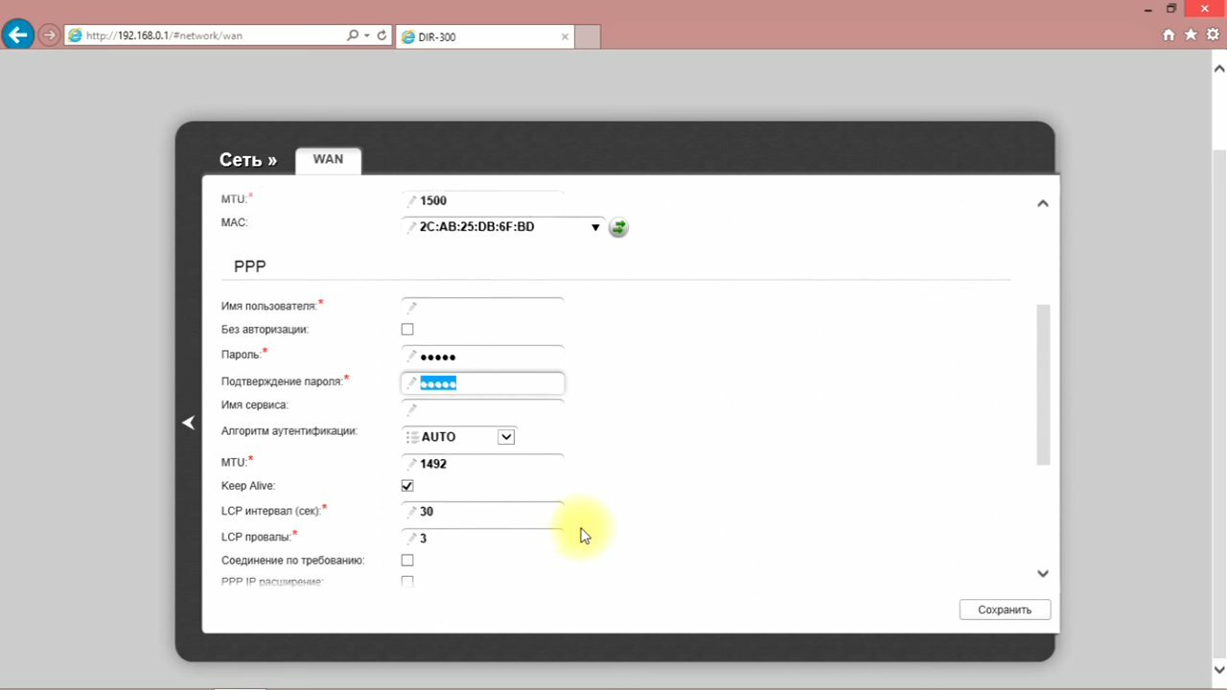The height and width of the screenshot is (690, 1227).
Task: Click the LCP интервал field with 30
Action: (x=482, y=512)
